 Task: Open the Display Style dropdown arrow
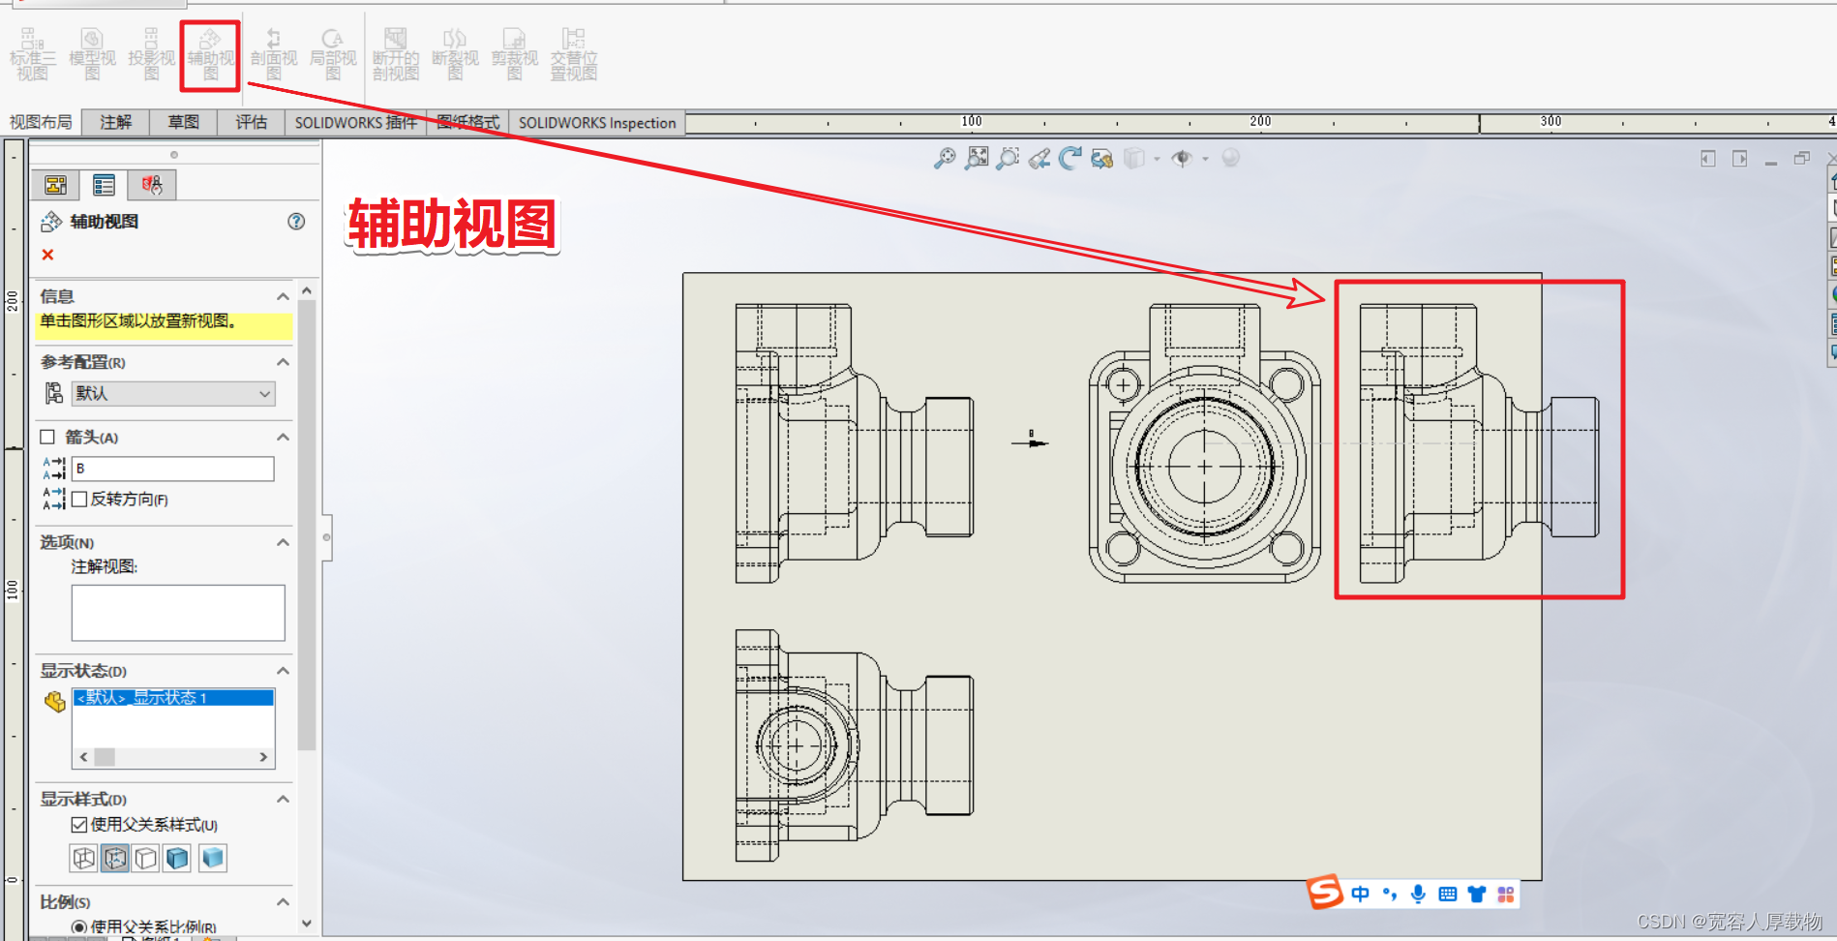pos(1157,159)
